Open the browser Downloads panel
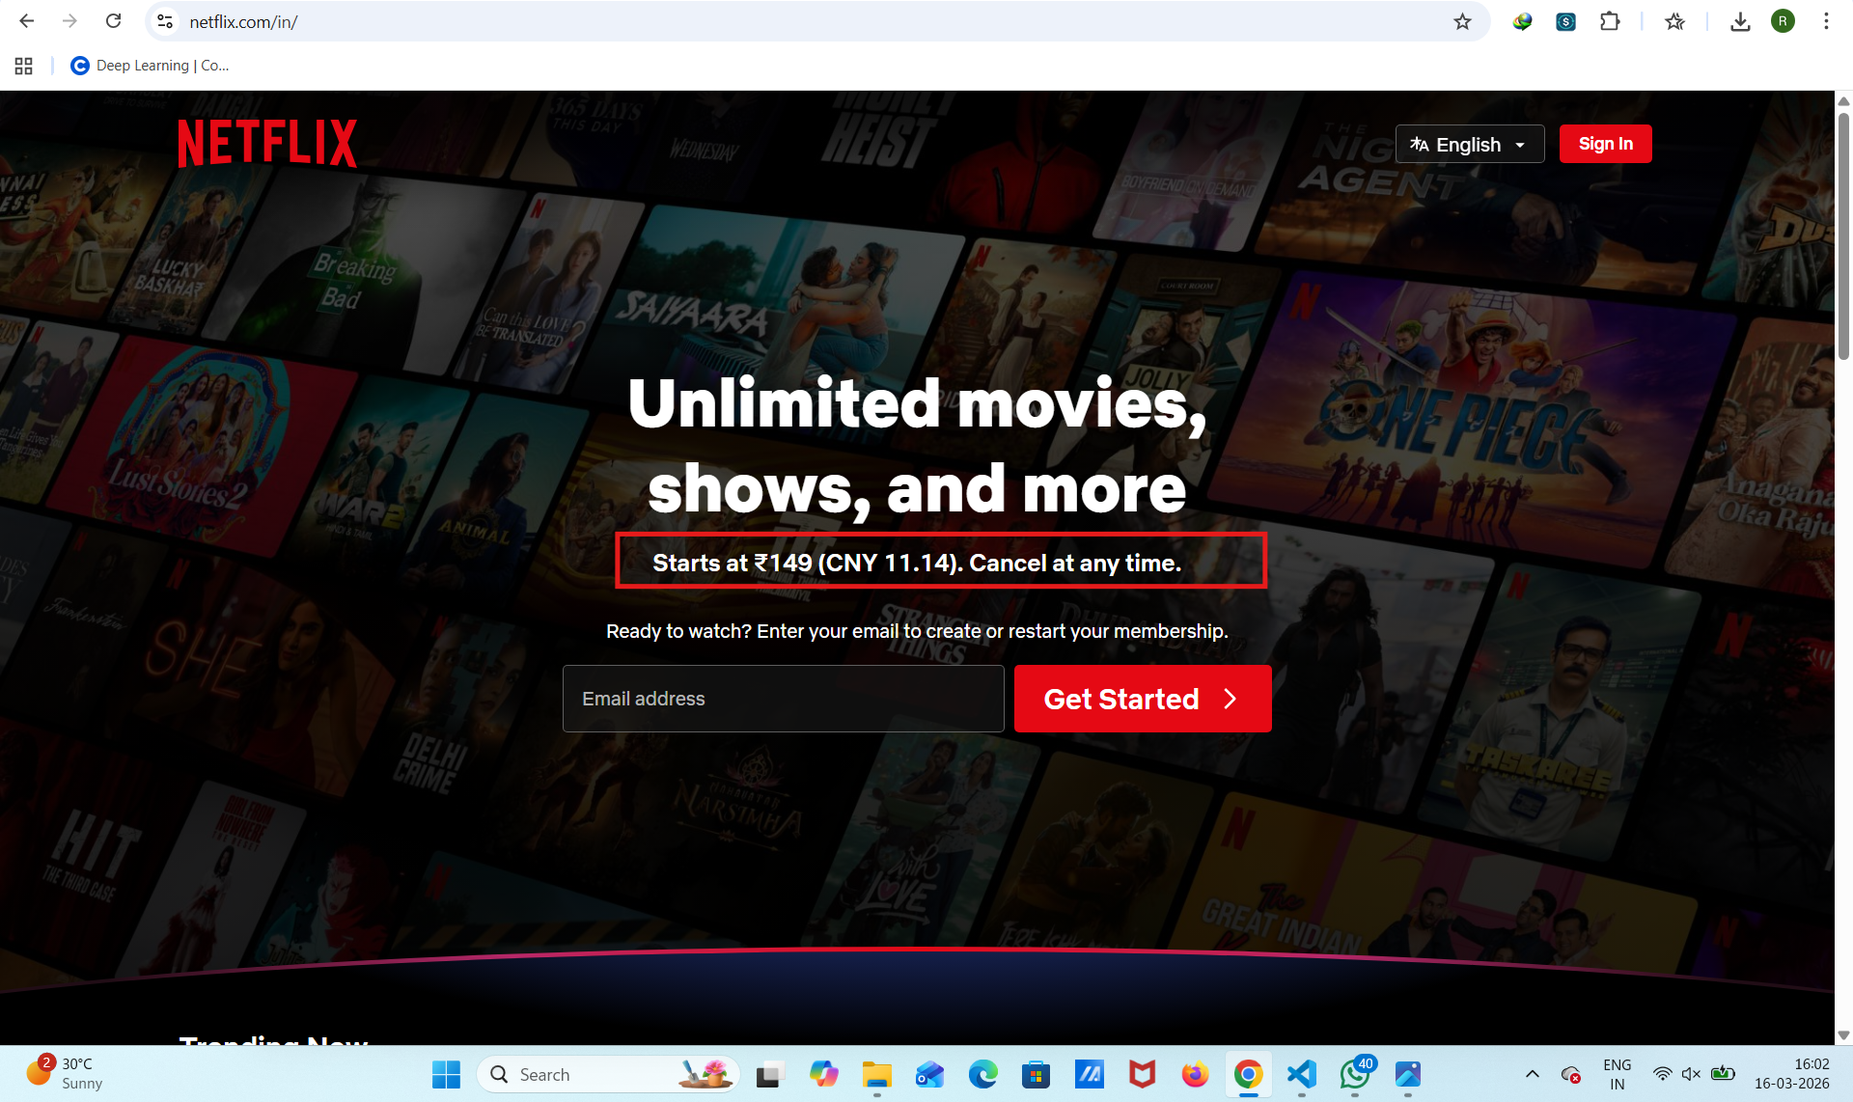 coord(1740,21)
